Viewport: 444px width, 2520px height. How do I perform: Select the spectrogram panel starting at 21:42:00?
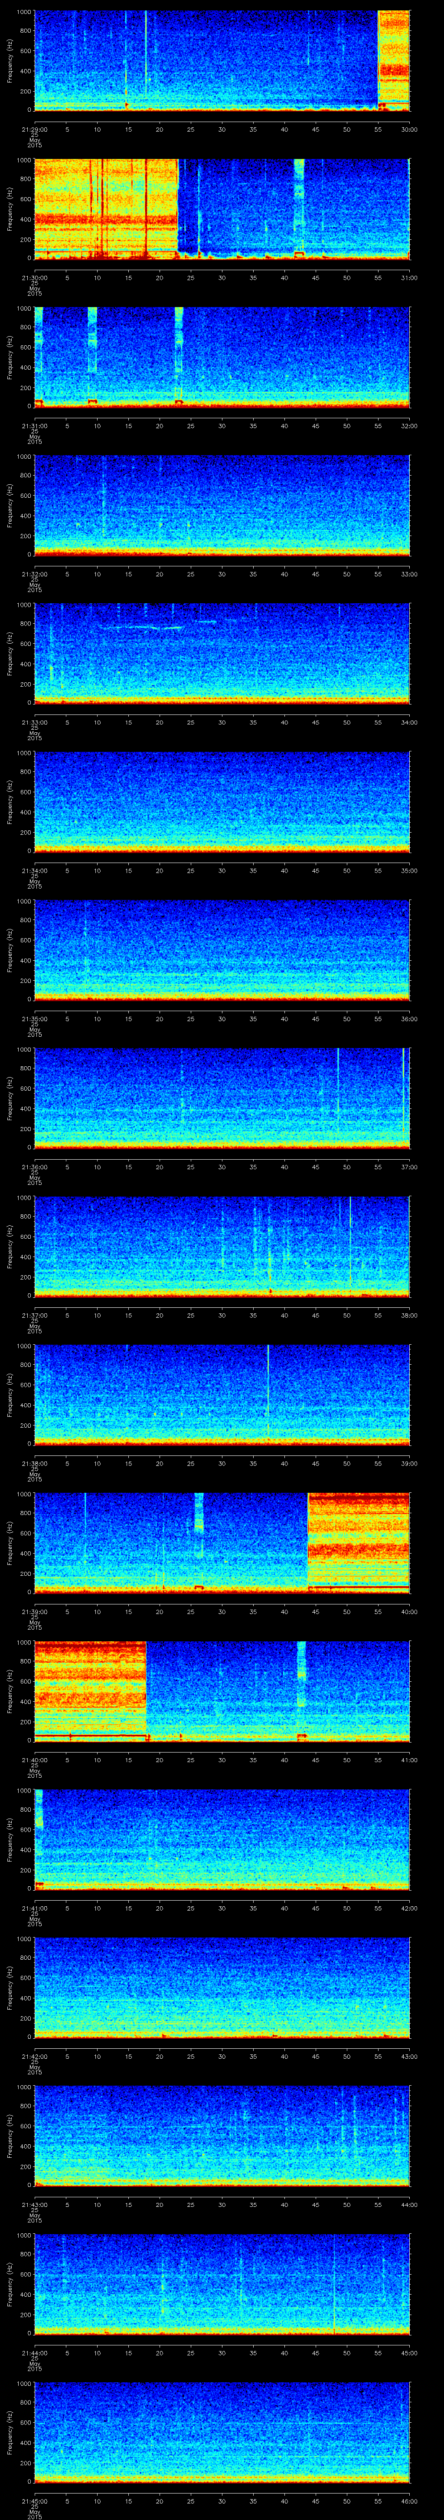click(222, 1988)
